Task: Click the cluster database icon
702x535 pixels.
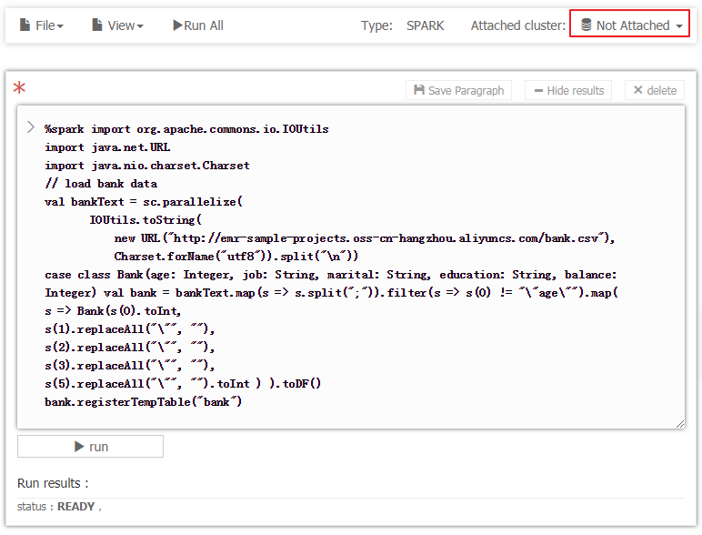Action: 586,25
